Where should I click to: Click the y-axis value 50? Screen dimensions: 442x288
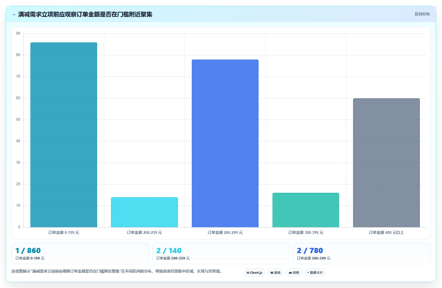pyautogui.click(x=18, y=120)
